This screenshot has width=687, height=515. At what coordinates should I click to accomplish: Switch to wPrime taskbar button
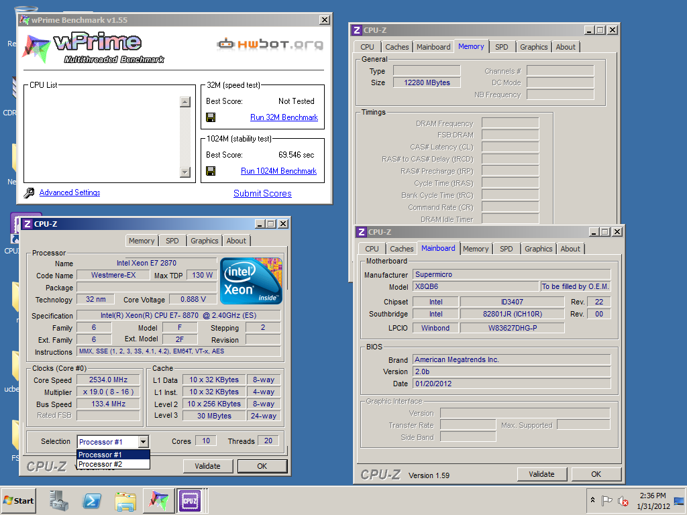point(158,500)
